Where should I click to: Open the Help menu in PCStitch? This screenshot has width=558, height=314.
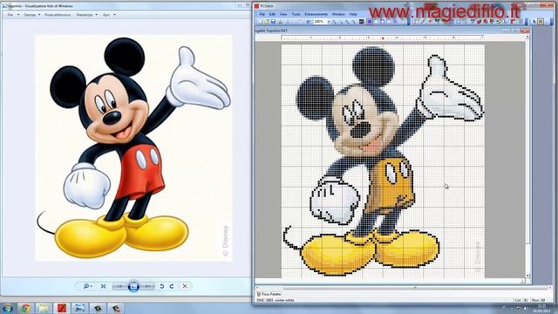[353, 14]
